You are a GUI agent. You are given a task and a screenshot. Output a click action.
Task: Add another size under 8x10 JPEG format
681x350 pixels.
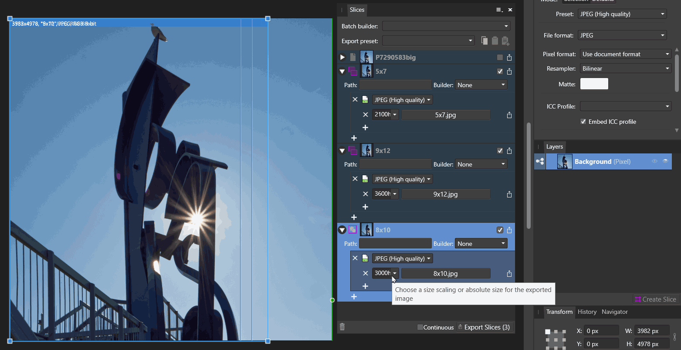366,286
